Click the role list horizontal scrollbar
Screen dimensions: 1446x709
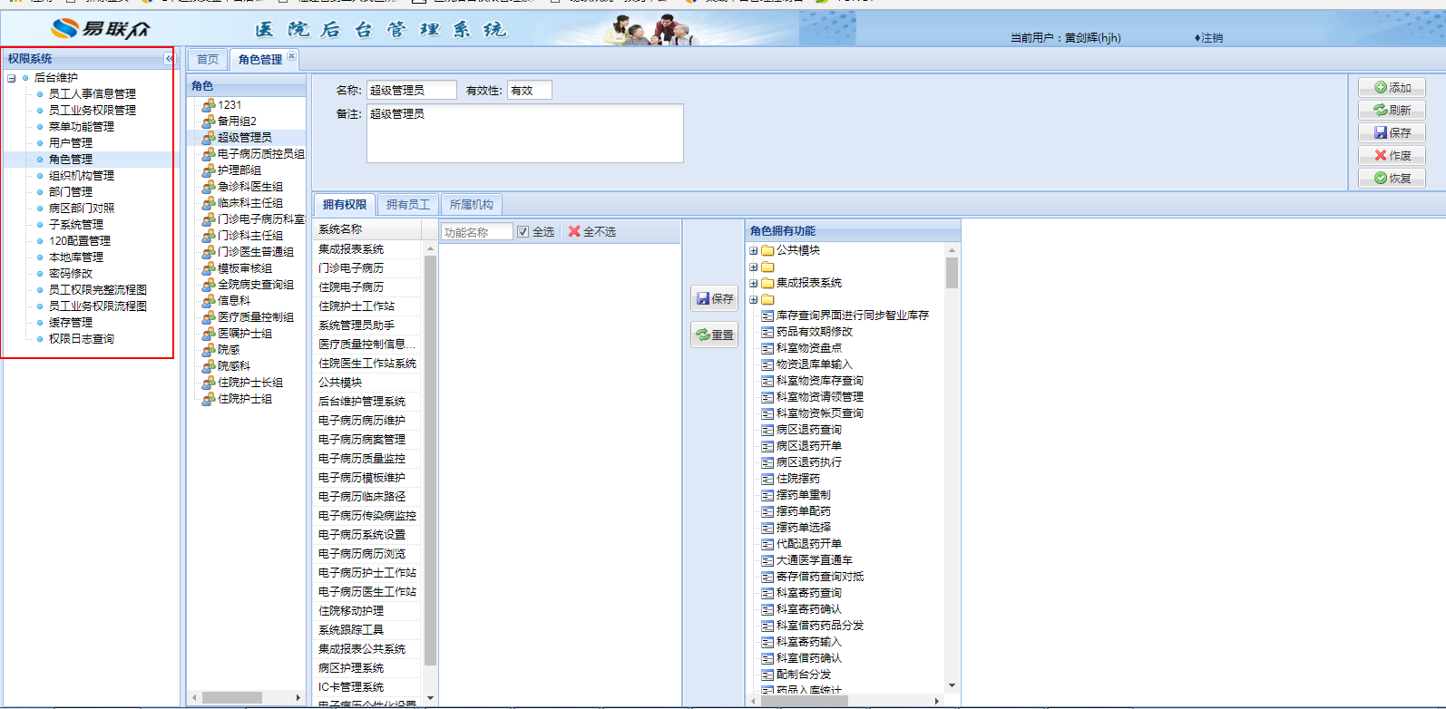click(232, 697)
